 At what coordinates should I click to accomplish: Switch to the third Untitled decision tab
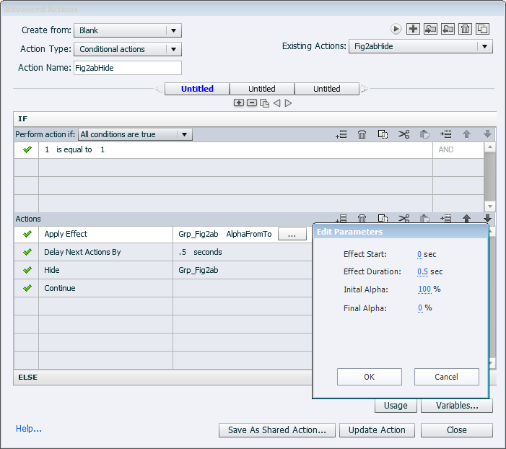pyautogui.click(x=326, y=89)
